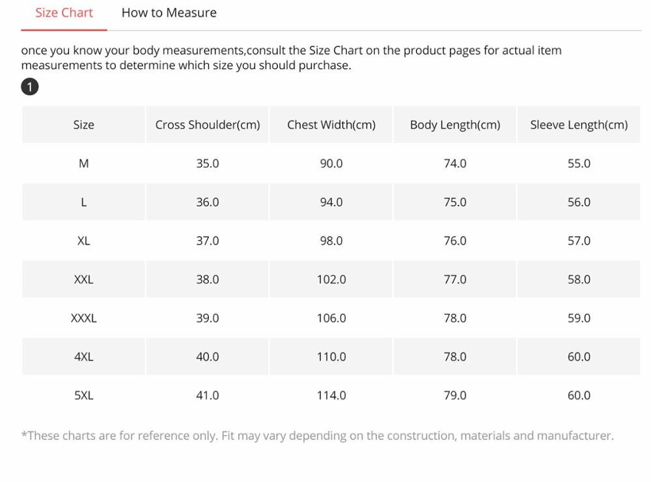The width and height of the screenshot is (651, 482).
Task: Switch to How to Measure tab
Action: pyautogui.click(x=169, y=13)
